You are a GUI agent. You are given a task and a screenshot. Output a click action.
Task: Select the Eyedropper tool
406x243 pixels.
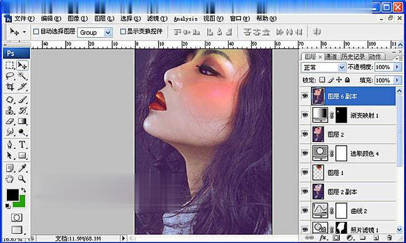pos(22,168)
